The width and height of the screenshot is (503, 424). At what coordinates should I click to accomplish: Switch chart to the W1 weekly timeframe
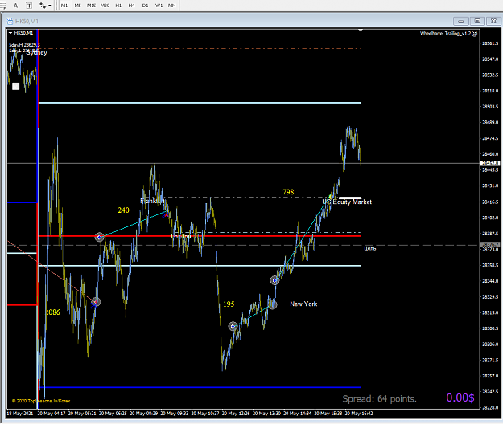click(159, 5)
